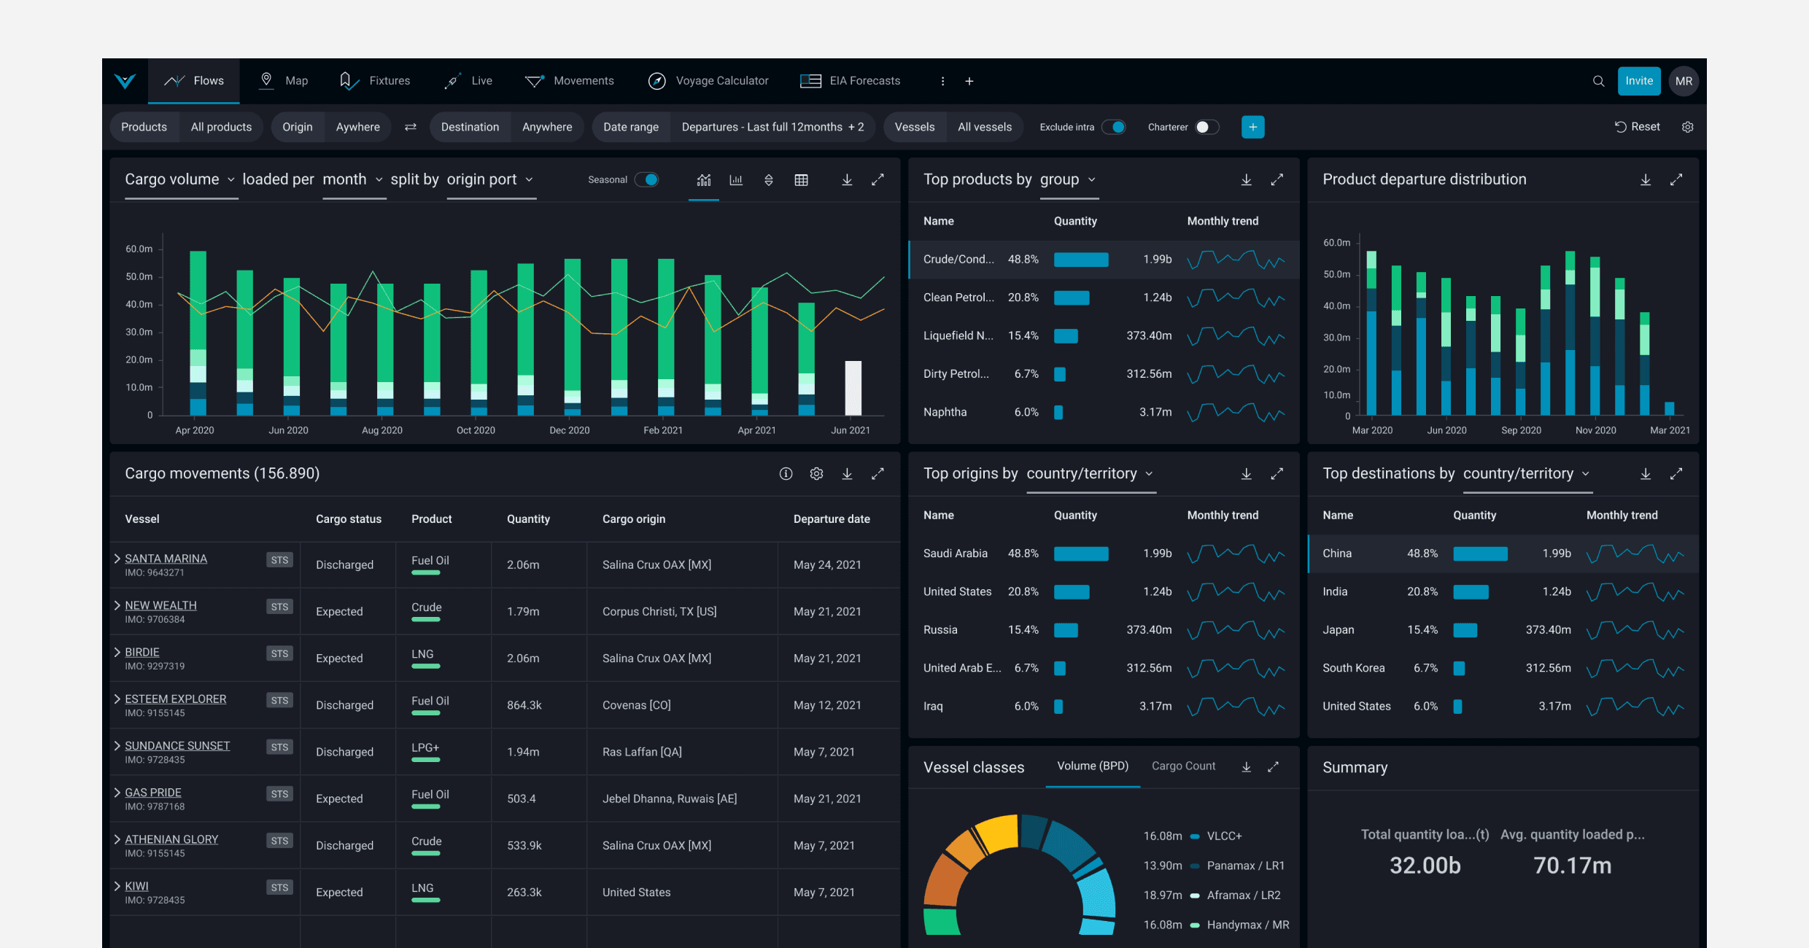Click the Invite button
The image size is (1809, 948).
pyautogui.click(x=1638, y=81)
